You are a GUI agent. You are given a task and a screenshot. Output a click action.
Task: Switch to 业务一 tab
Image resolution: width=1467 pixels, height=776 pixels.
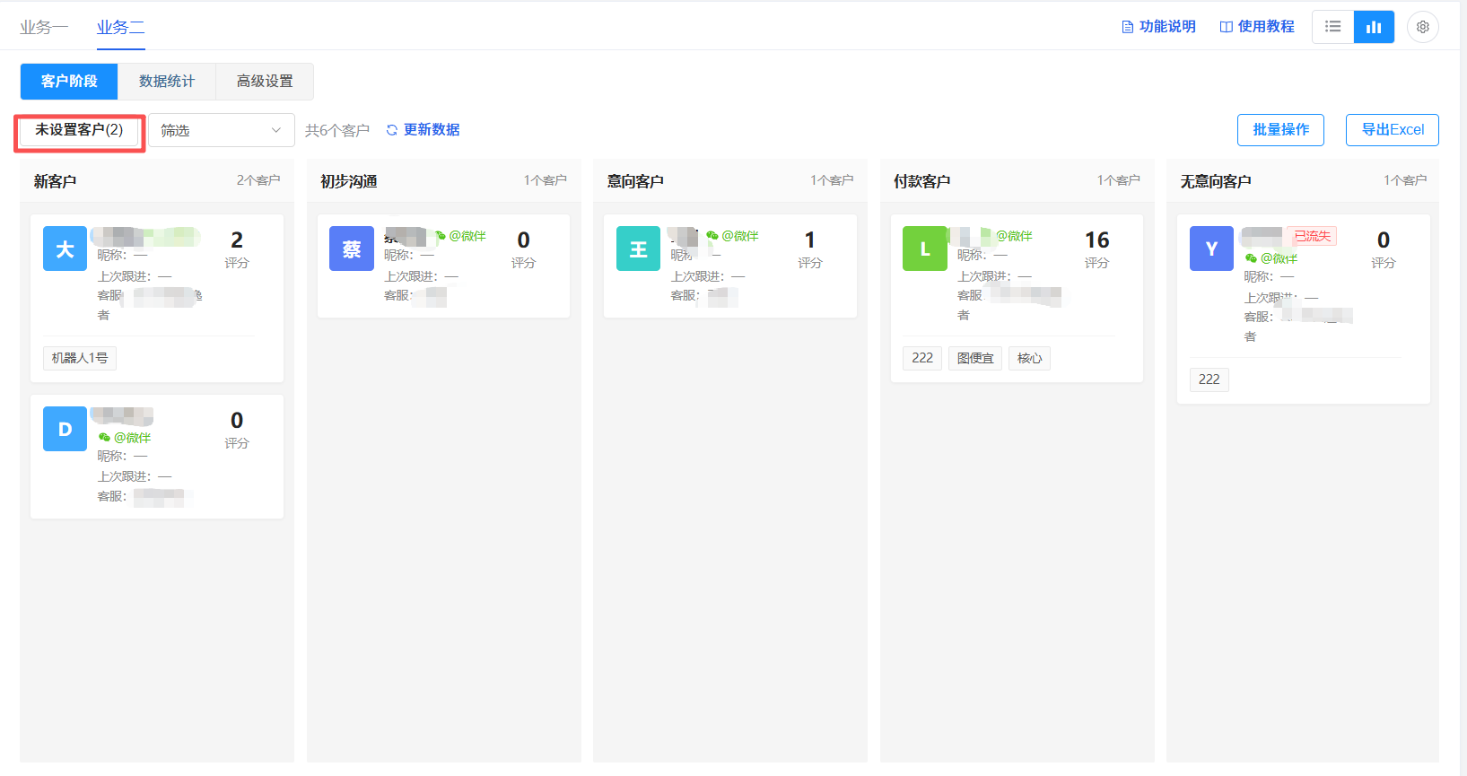click(44, 27)
